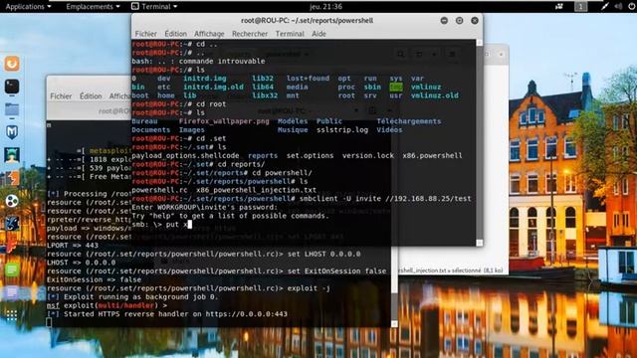Open the purple notes dock icon
Viewport: 637px width, 358px height.
point(12,292)
